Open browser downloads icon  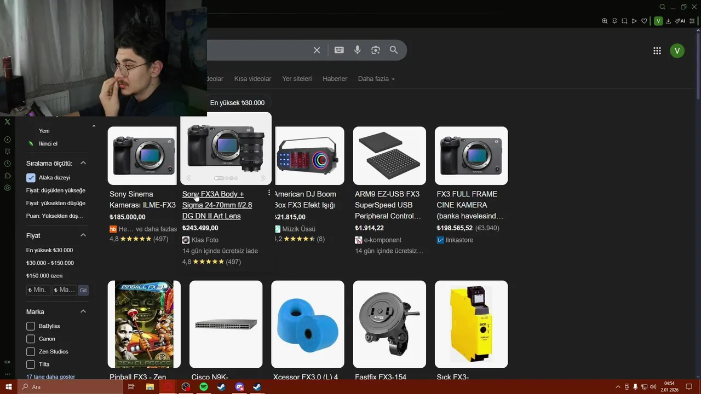[668, 21]
